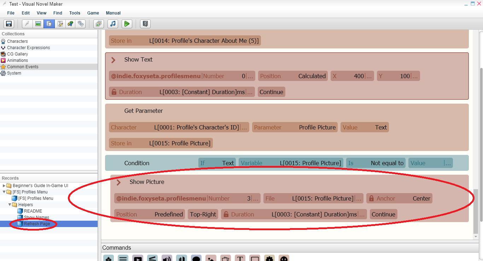Open the puzzle piece extensions icon
483x261 pixels.
coord(71,24)
